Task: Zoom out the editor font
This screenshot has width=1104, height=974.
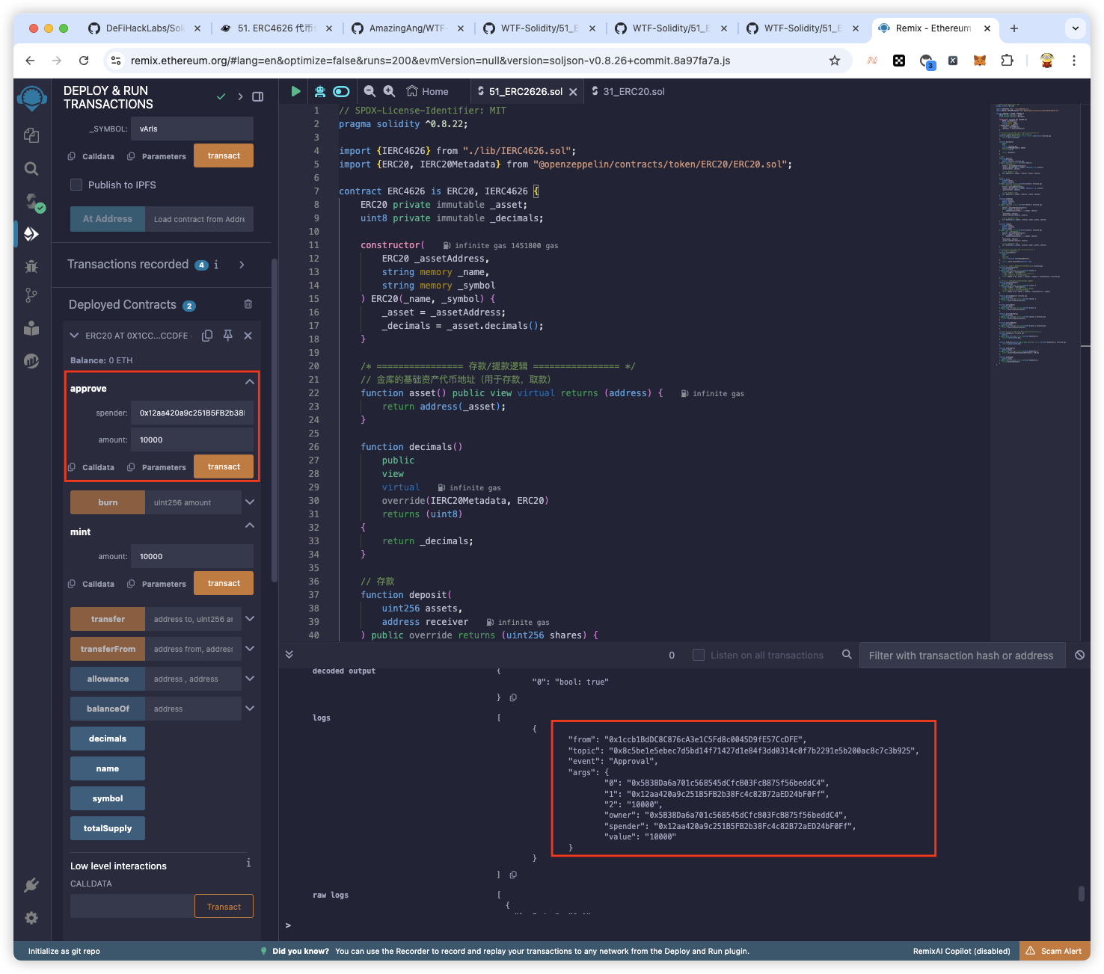Action: (x=369, y=91)
